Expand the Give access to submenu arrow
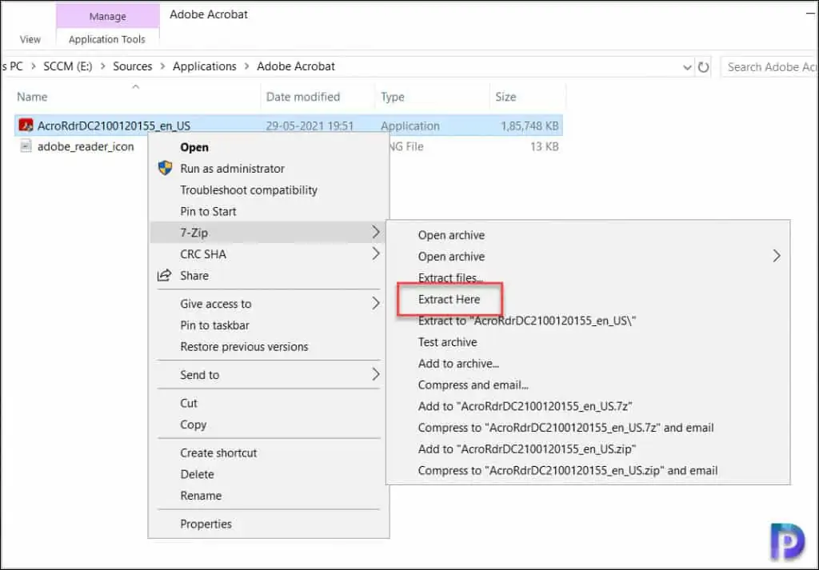Viewport: 819px width, 570px height. (x=376, y=303)
